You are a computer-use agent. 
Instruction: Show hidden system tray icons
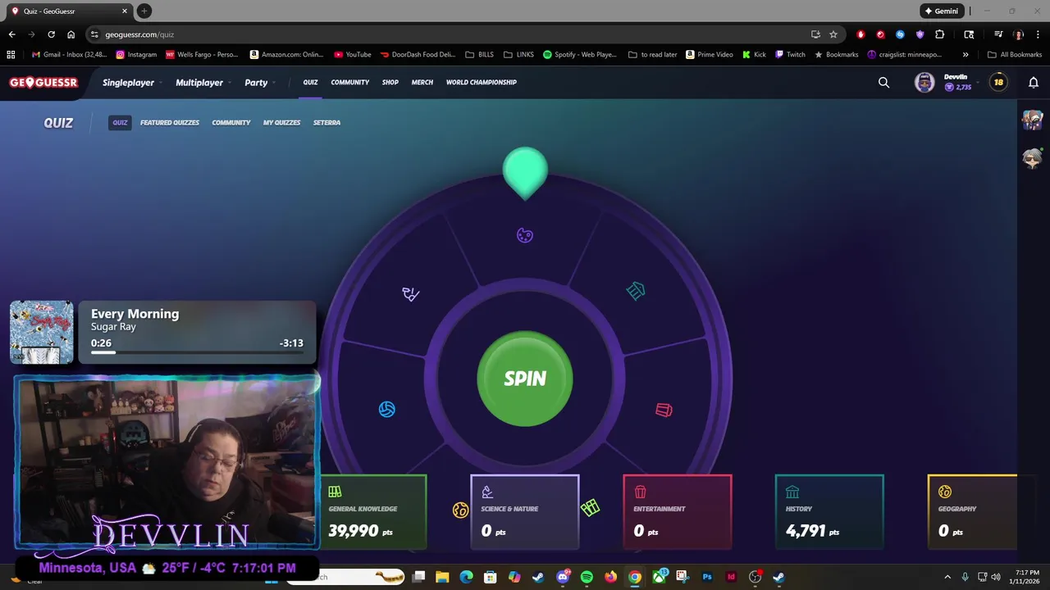(947, 577)
